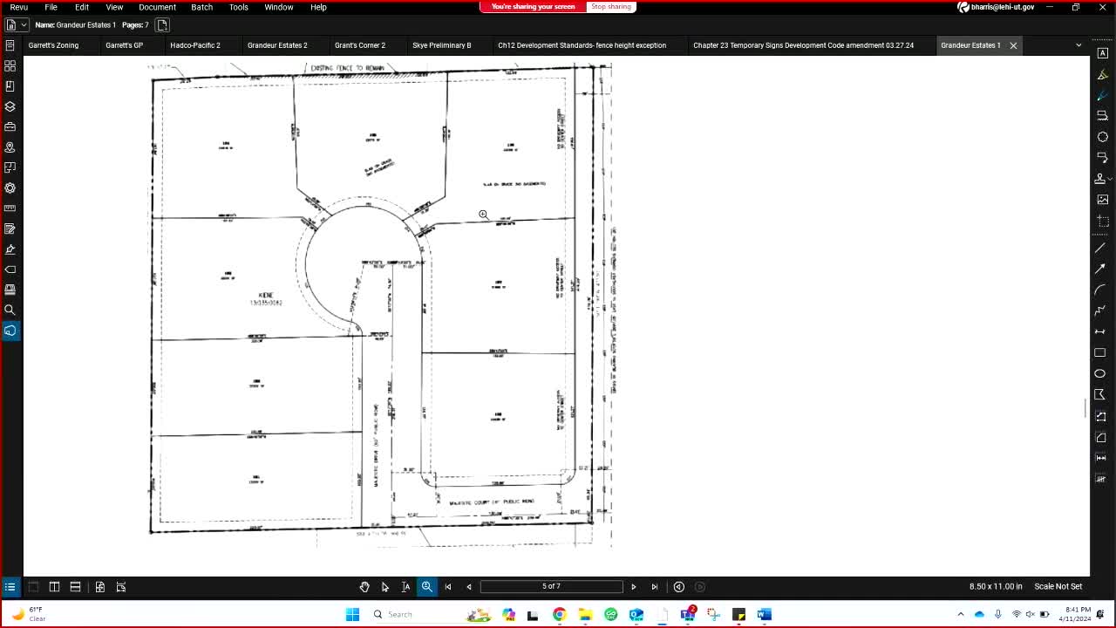Image resolution: width=1116 pixels, height=628 pixels.
Task: Open the Measurements ruler panel
Action: click(10, 208)
